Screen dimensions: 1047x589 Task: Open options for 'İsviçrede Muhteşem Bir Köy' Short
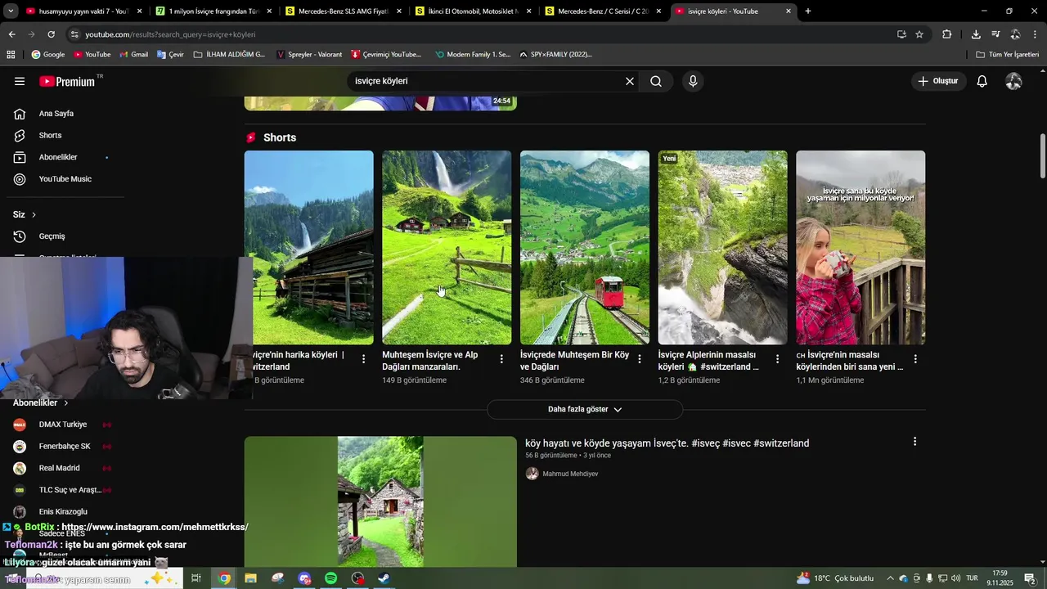pos(640,359)
